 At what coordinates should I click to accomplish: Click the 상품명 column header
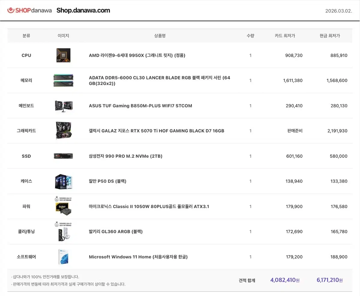point(160,36)
